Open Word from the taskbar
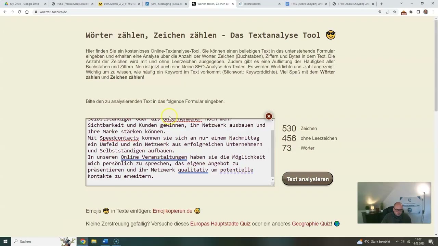The image size is (438, 246). (x=105, y=241)
